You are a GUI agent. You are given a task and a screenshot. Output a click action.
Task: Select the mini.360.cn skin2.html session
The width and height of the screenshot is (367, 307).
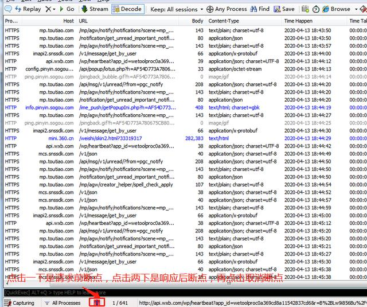point(185,138)
